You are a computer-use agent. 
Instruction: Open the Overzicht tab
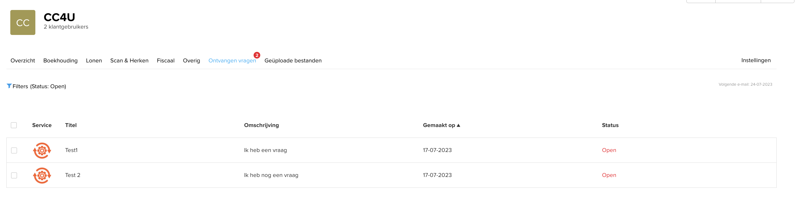(x=23, y=61)
